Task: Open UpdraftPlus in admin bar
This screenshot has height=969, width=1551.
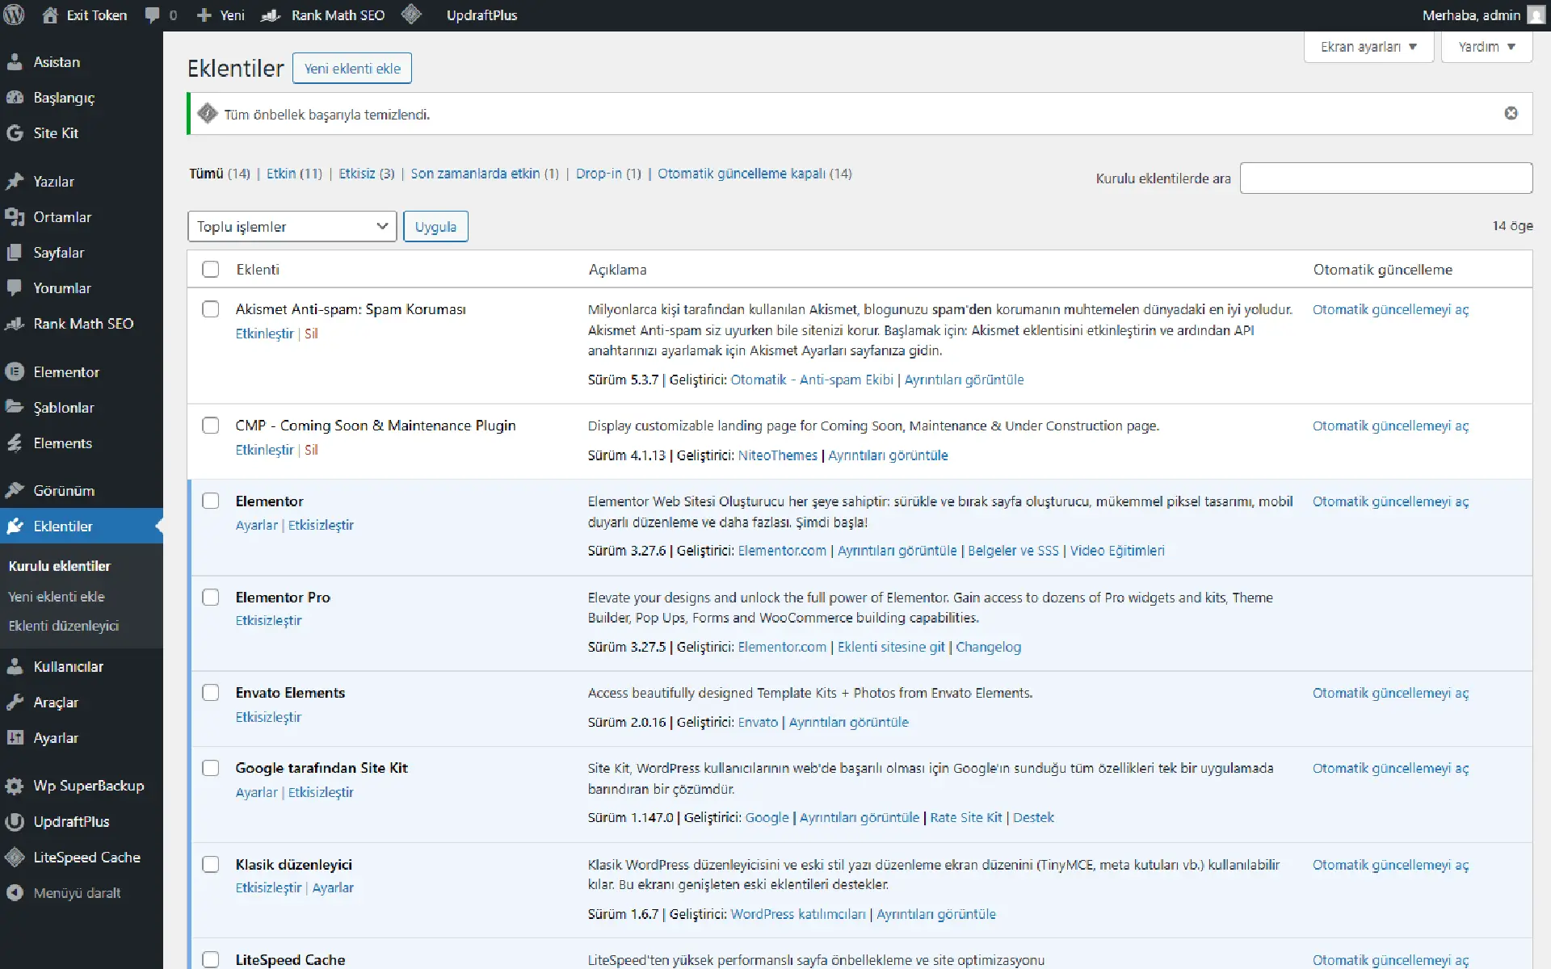Action: pos(481,15)
